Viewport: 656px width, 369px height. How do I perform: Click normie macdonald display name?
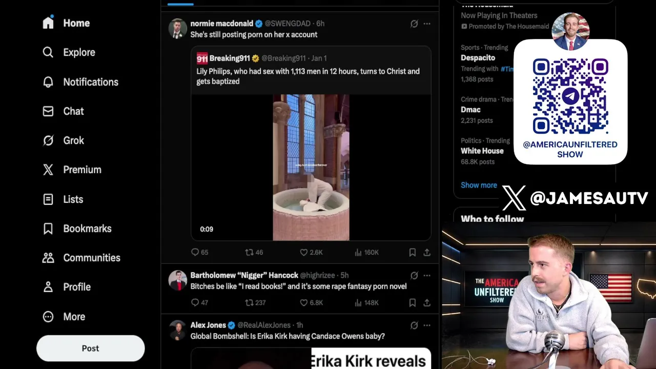(222, 24)
